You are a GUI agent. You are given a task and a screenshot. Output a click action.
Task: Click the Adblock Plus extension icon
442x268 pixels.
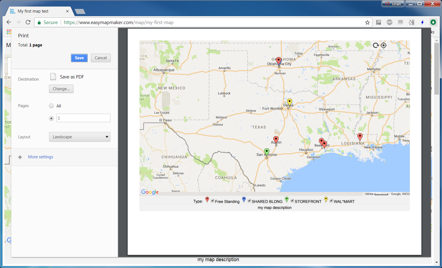click(x=389, y=22)
